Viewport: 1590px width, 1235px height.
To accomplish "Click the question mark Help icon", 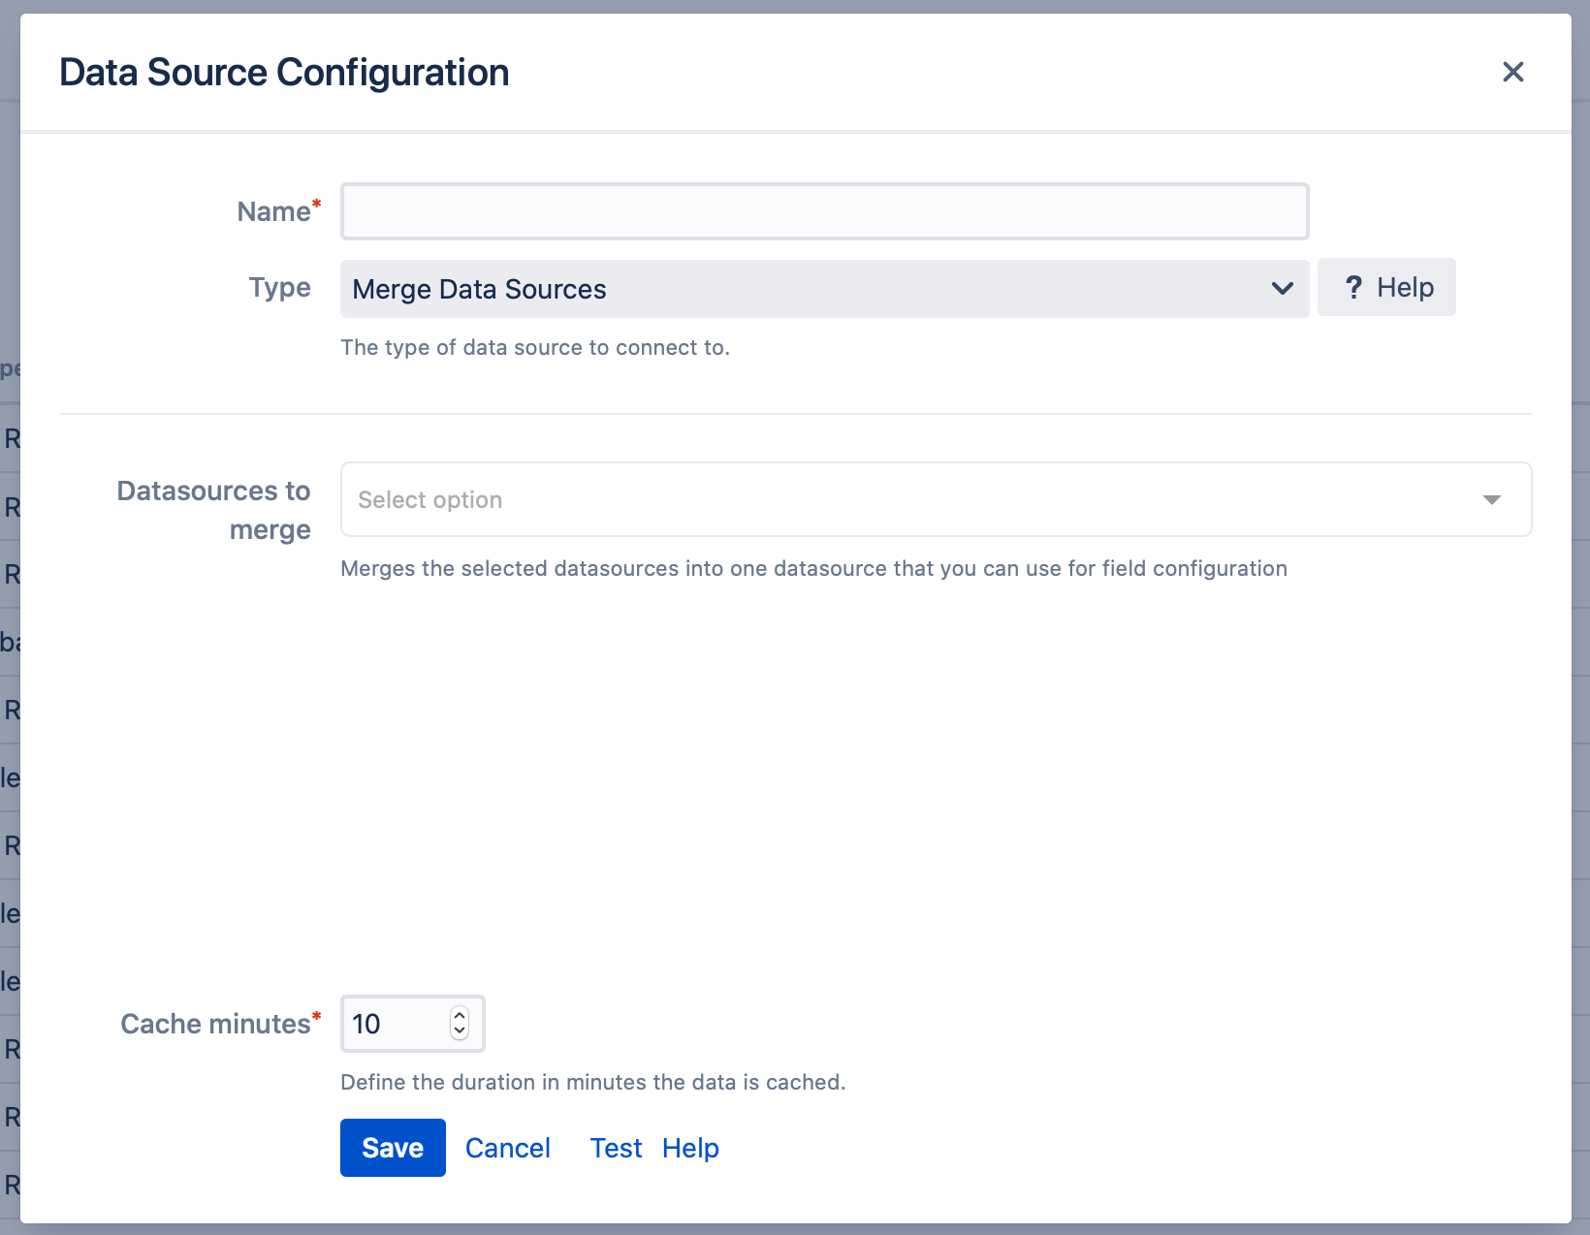I will (x=1354, y=287).
